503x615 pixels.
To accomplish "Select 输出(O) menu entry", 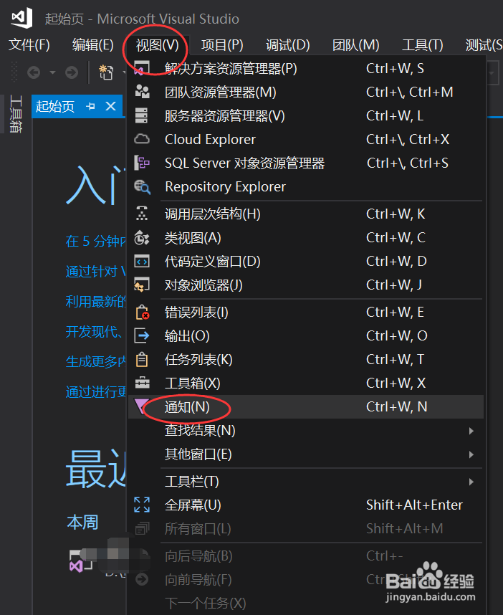I will coord(306,335).
